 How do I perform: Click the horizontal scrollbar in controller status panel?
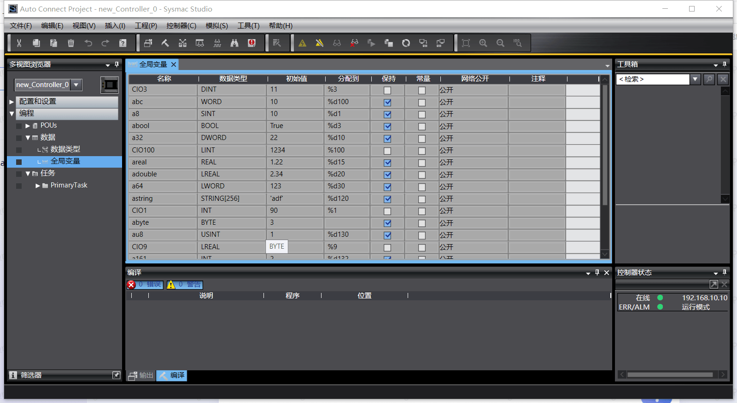point(669,374)
